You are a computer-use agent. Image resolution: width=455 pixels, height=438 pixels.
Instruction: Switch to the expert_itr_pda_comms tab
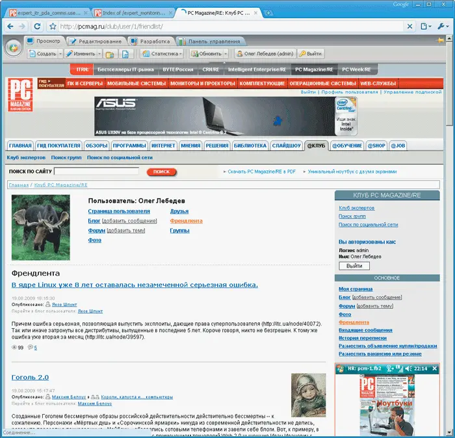tap(48, 13)
